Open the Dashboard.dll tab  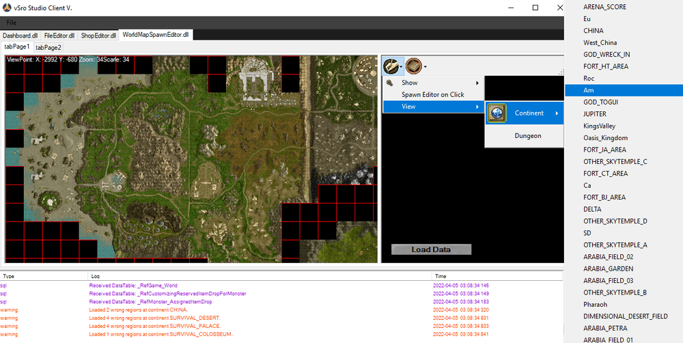(20, 35)
